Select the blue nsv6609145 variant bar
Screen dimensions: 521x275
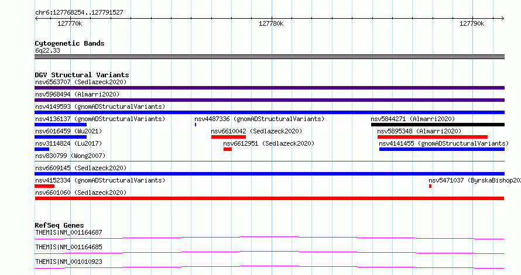click(x=269, y=174)
